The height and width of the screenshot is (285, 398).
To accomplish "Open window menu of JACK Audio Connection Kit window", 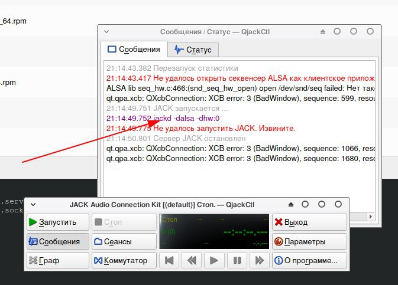I will tap(33, 204).
